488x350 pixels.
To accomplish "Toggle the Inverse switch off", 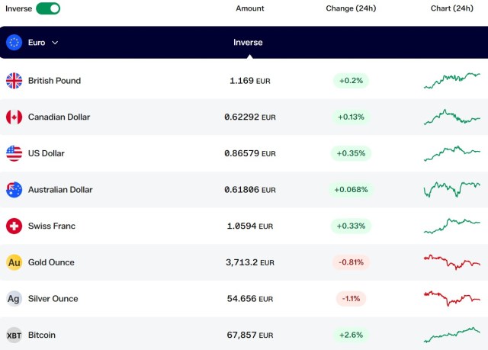I will pyautogui.click(x=48, y=8).
